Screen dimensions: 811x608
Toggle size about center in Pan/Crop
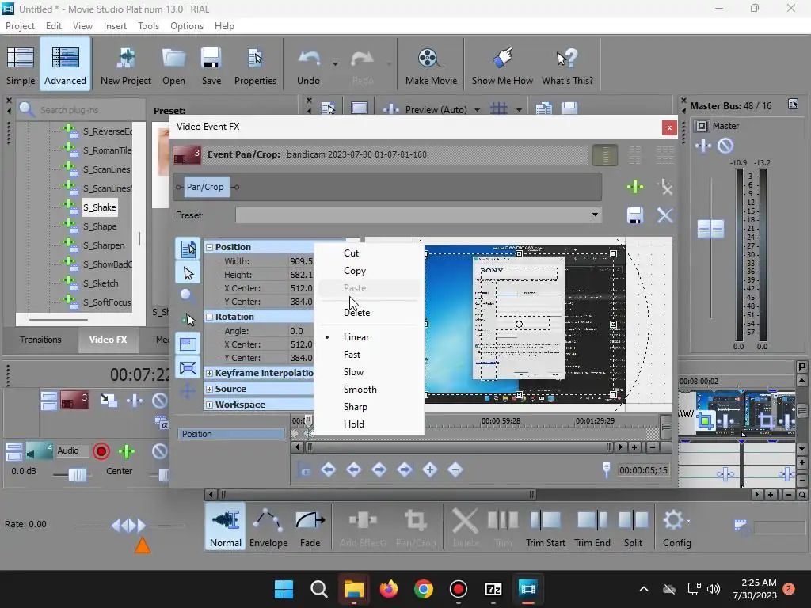click(x=188, y=368)
